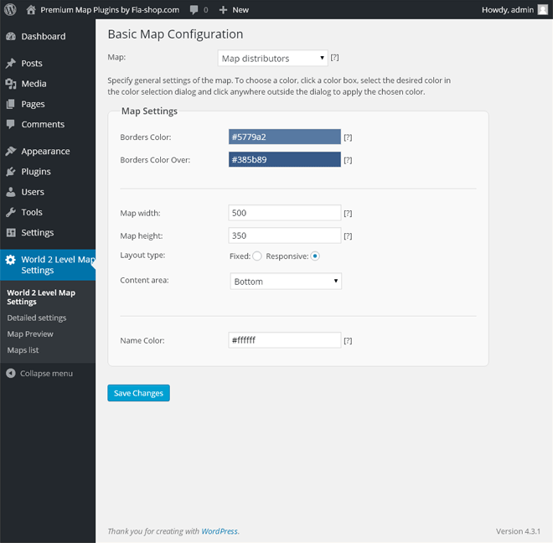Click the Comments speech icon in sidebar
Image resolution: width=553 pixels, height=543 pixels.
pos(11,124)
